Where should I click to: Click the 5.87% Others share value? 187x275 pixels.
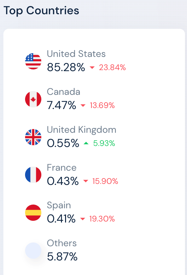62,257
